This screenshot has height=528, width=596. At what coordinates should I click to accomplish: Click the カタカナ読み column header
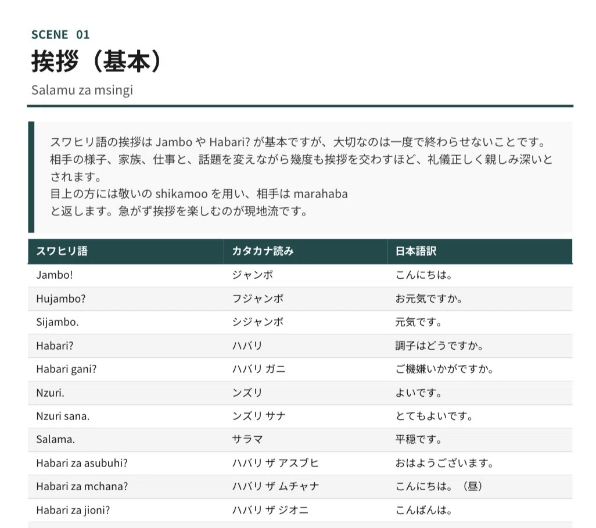pos(306,252)
